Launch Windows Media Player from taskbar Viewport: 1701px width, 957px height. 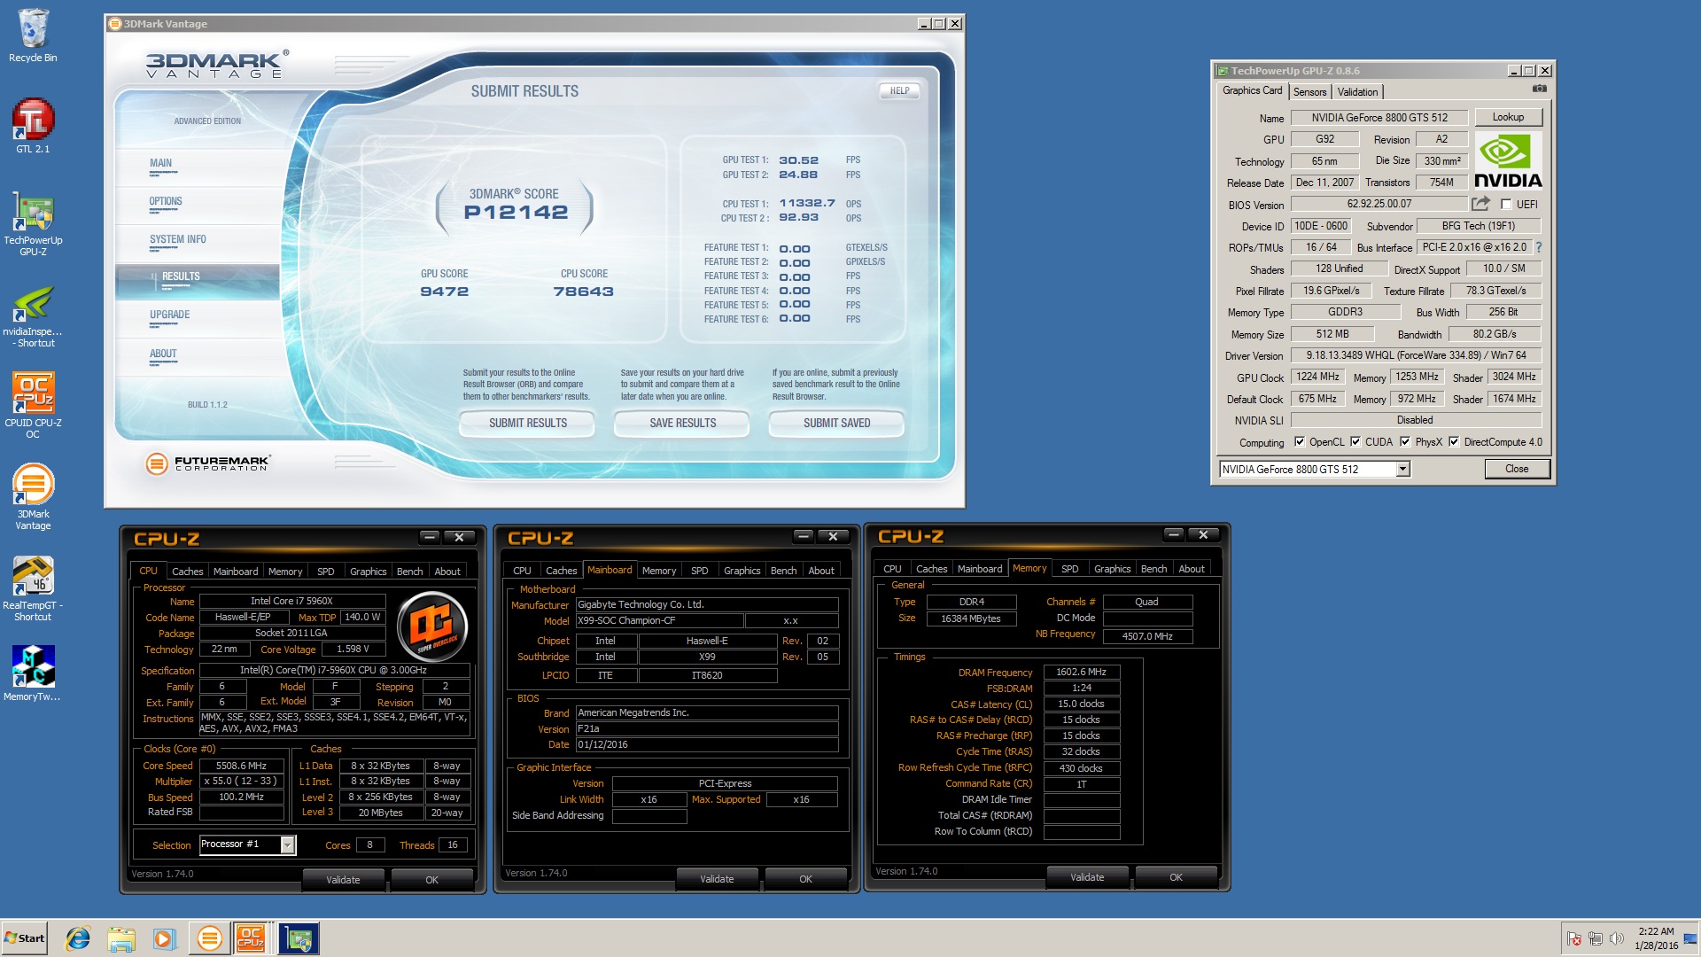[165, 938]
